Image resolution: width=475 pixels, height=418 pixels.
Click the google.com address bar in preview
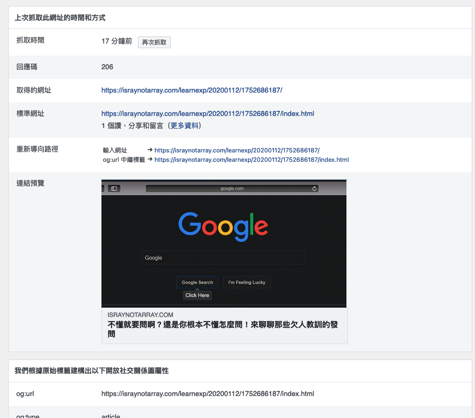click(232, 188)
